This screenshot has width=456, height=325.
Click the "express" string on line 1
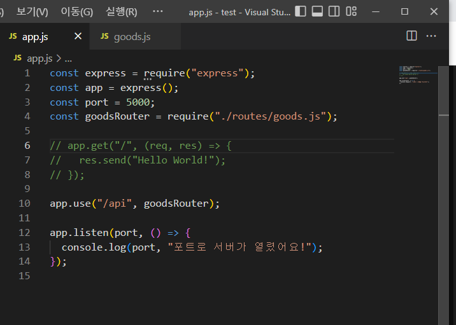(x=218, y=73)
